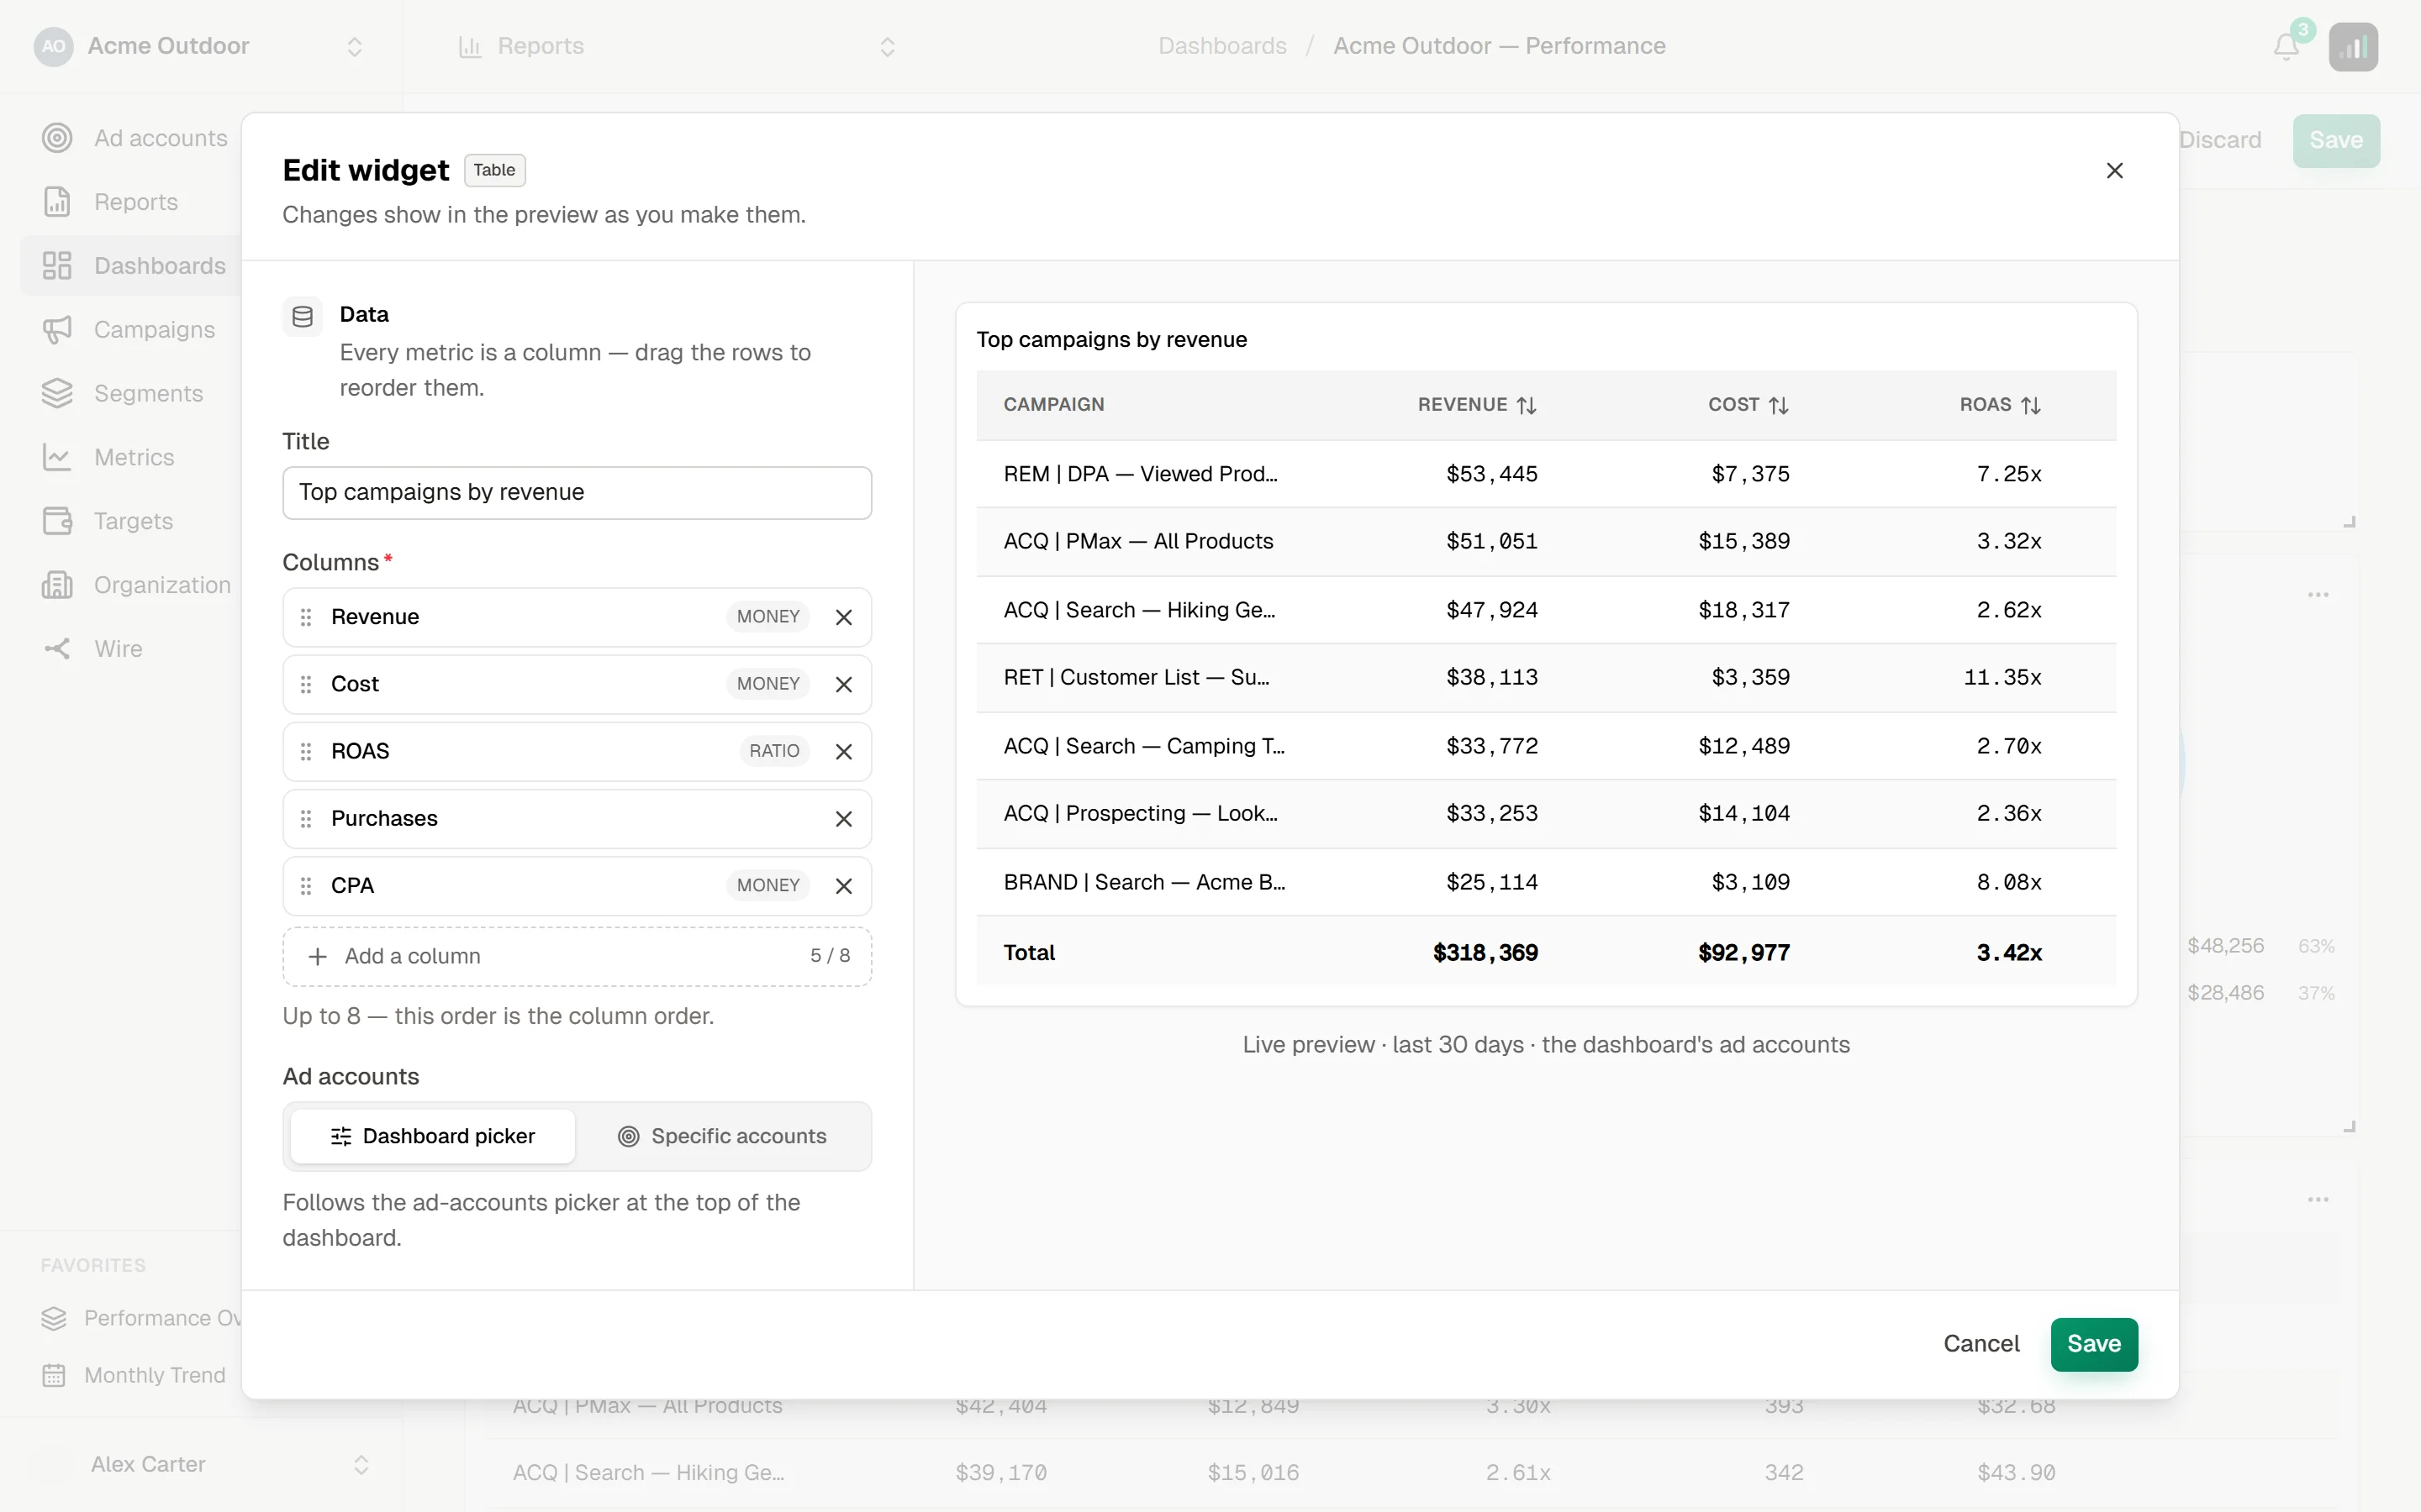Click the Table type badge

(494, 171)
